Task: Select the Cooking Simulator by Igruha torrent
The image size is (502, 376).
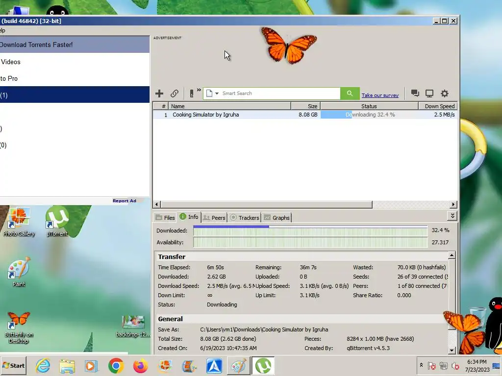Action: (205, 115)
